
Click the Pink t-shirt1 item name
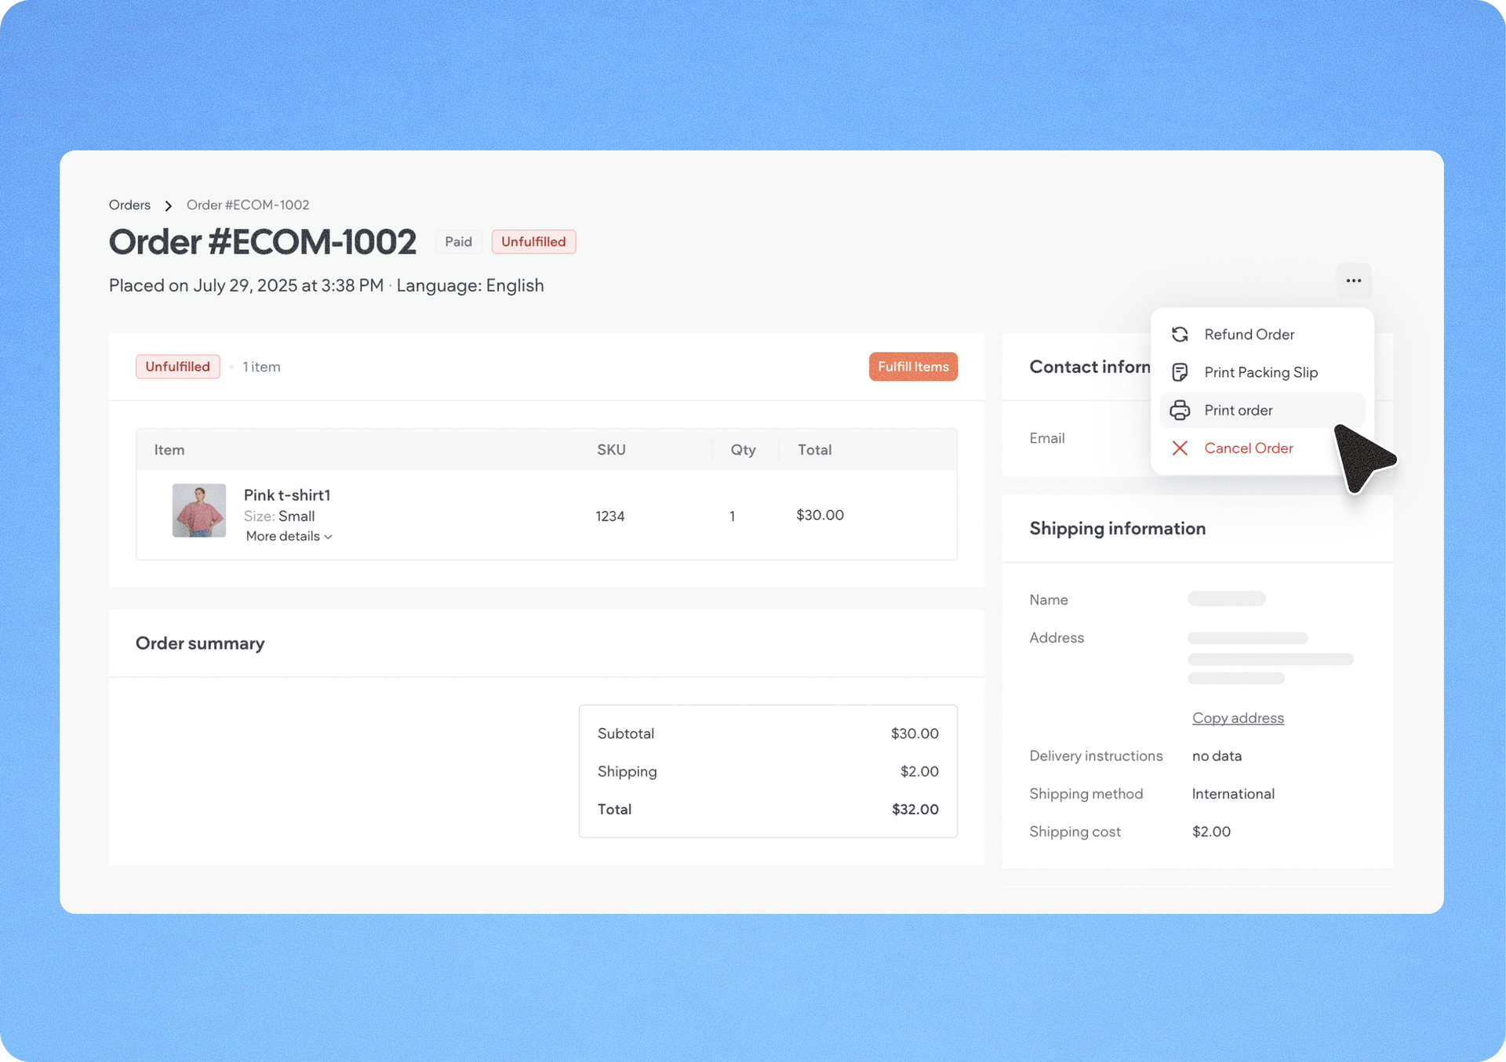287,495
